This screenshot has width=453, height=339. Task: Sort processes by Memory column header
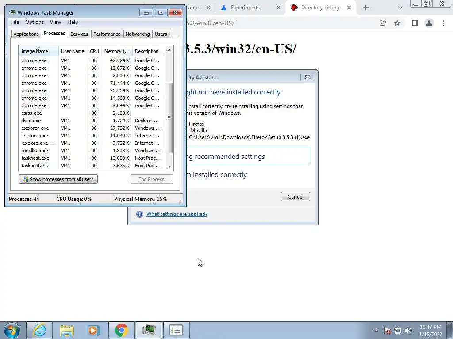117,51
